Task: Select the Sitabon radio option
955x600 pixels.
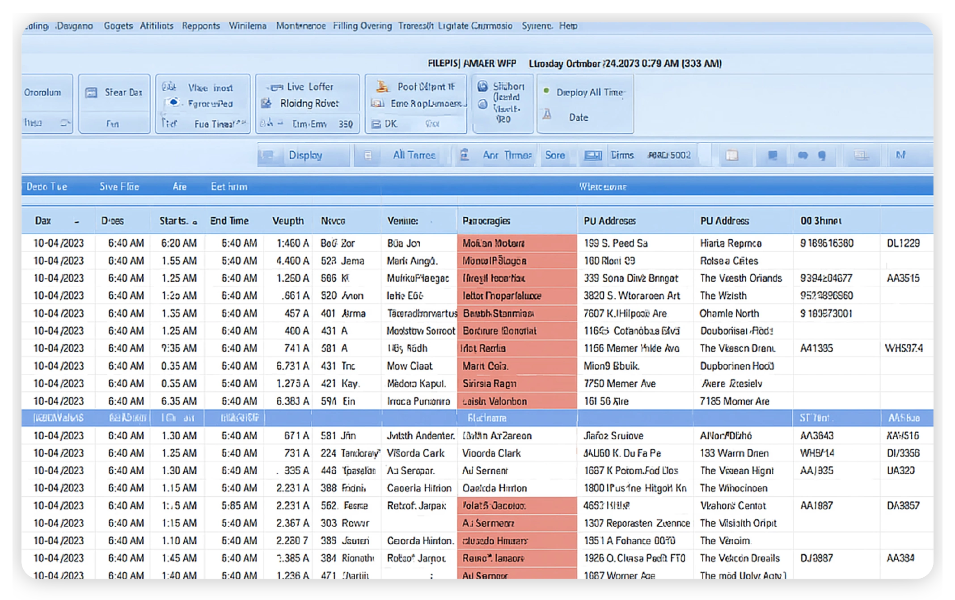Action: (x=482, y=86)
